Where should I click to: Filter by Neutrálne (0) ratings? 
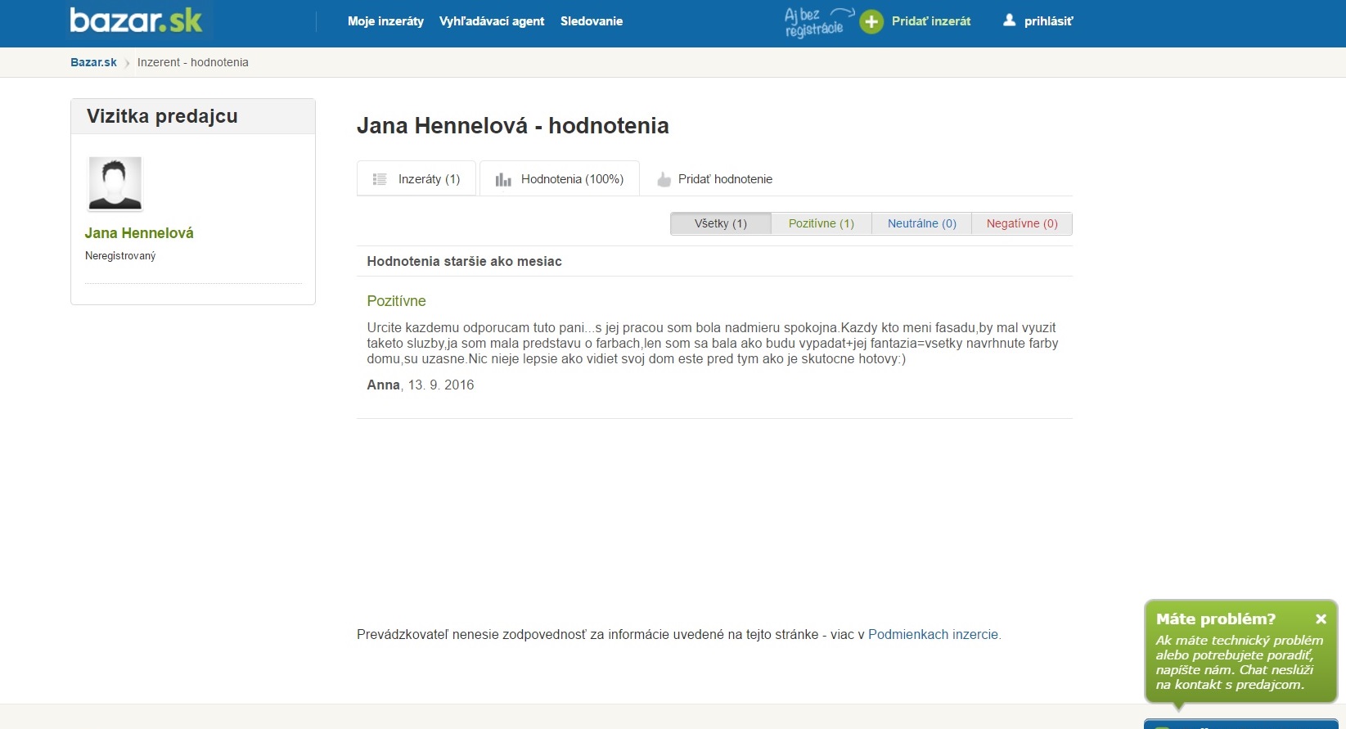click(921, 223)
